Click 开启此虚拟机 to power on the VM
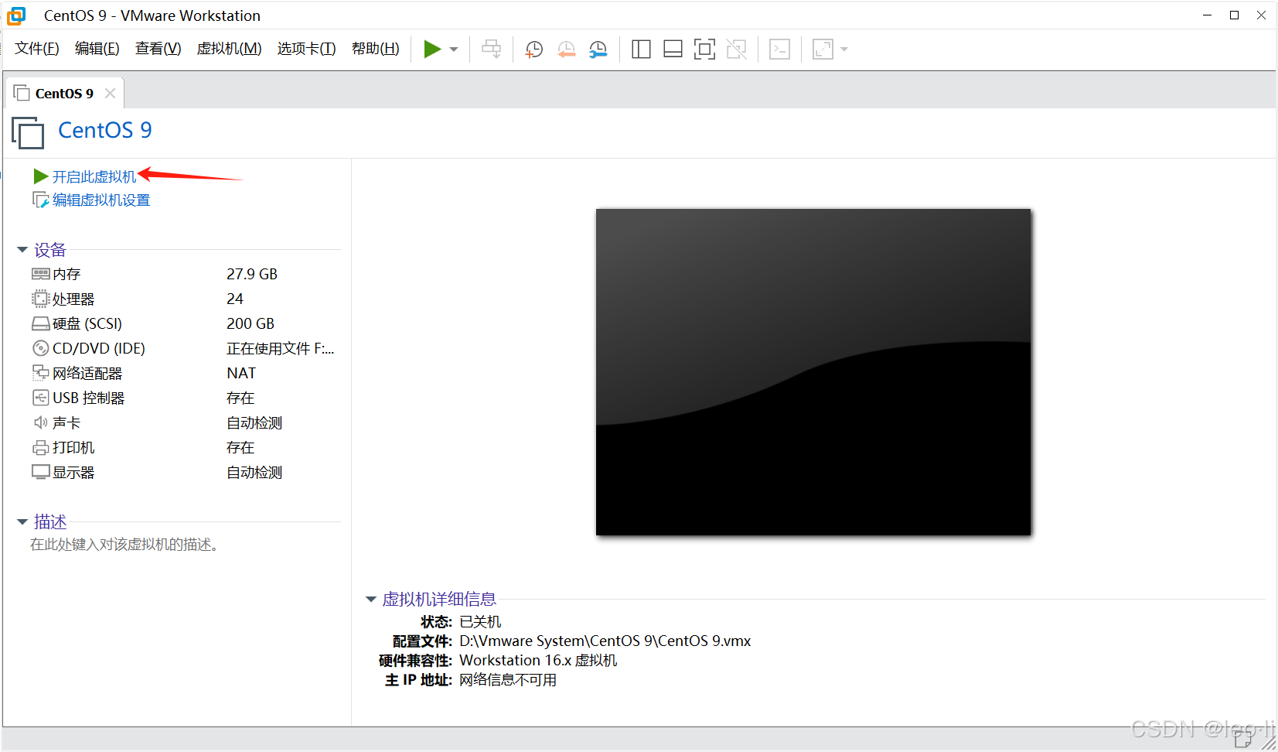Image resolution: width=1278 pixels, height=752 pixels. click(x=94, y=177)
